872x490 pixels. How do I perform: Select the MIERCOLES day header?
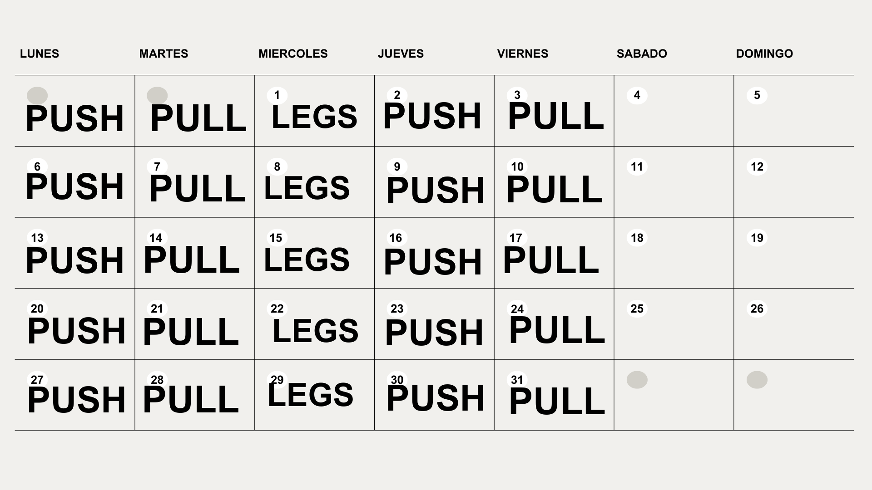pyautogui.click(x=293, y=54)
